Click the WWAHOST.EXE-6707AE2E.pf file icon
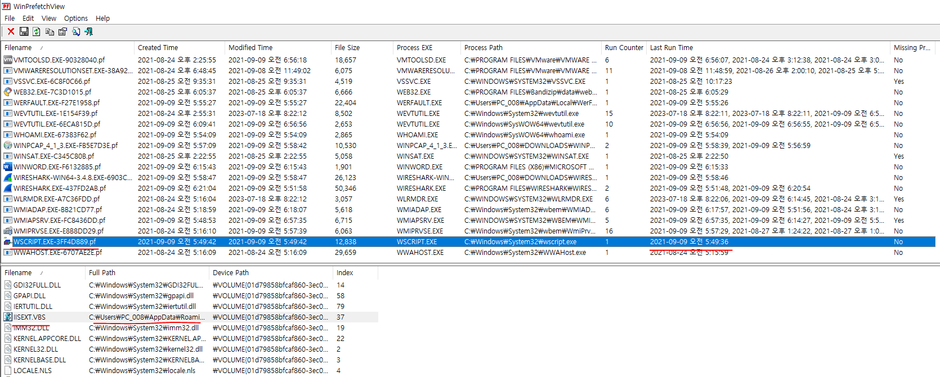Screen dimensions: 940x377 pyautogui.click(x=8, y=253)
